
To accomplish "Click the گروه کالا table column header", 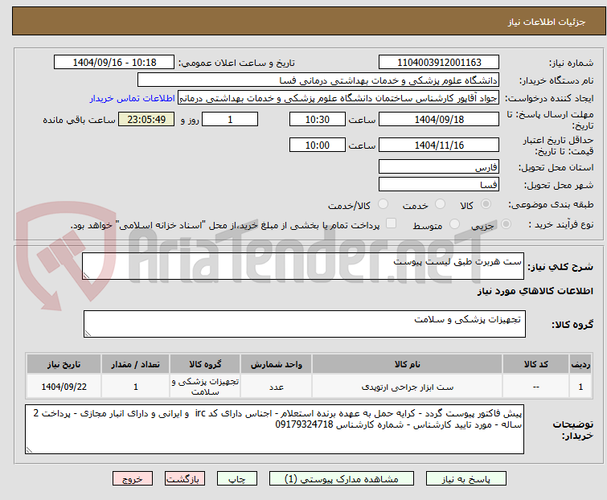I will tap(205, 365).
